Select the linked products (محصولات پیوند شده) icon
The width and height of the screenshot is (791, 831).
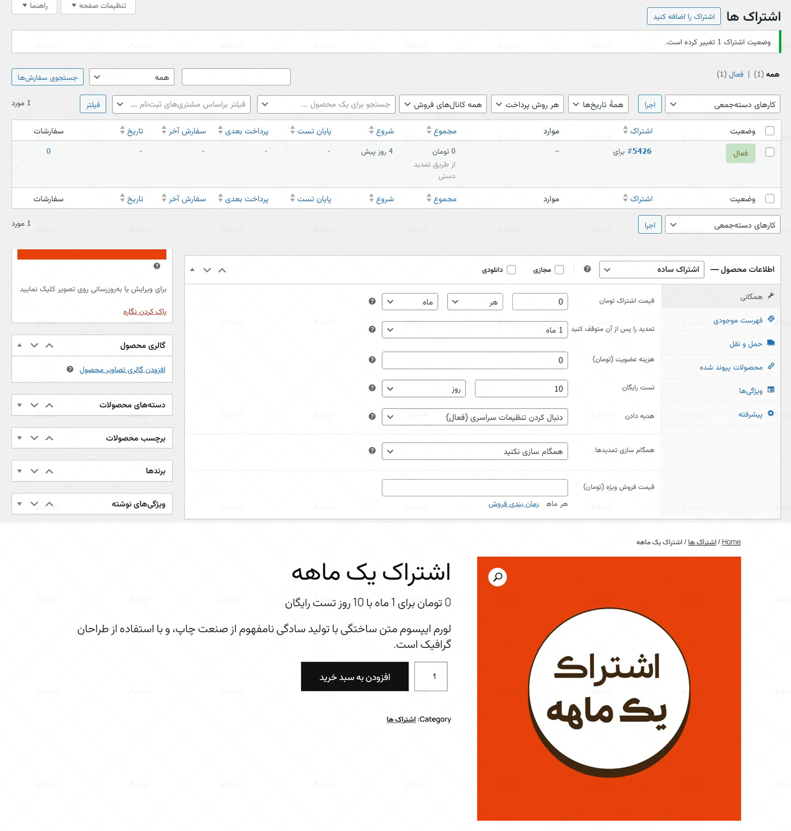(x=771, y=366)
